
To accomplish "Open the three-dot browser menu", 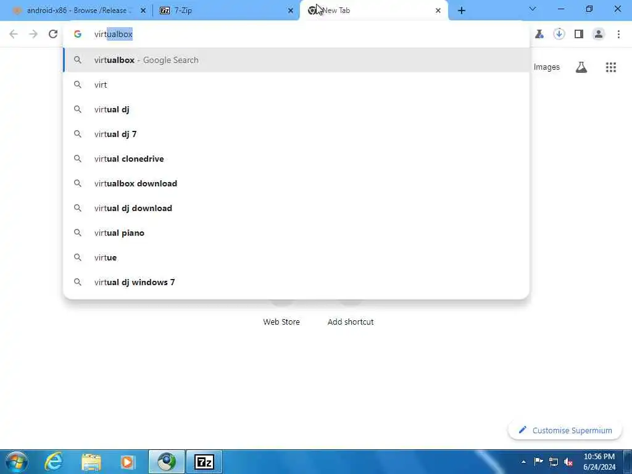I will [618, 35].
